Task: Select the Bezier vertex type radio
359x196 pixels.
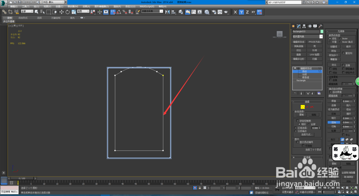Action: tap(340, 38)
